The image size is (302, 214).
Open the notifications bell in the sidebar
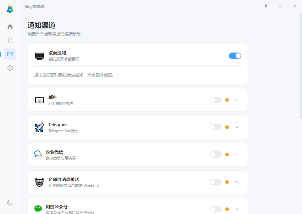click(10, 40)
